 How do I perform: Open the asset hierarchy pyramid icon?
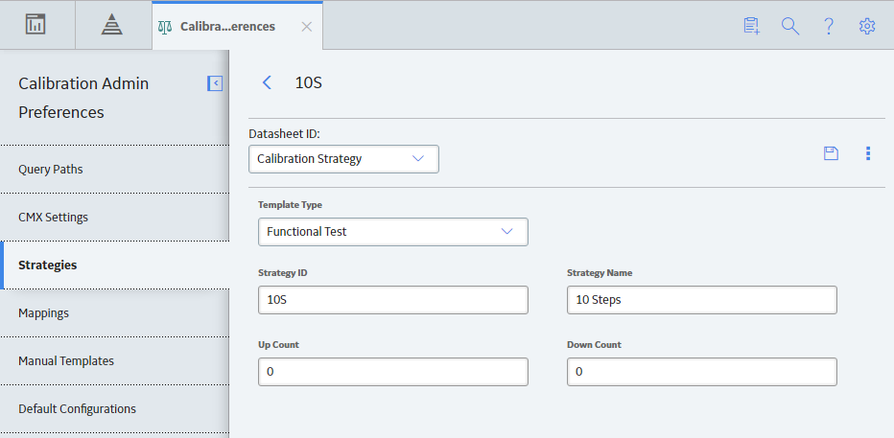point(111,25)
